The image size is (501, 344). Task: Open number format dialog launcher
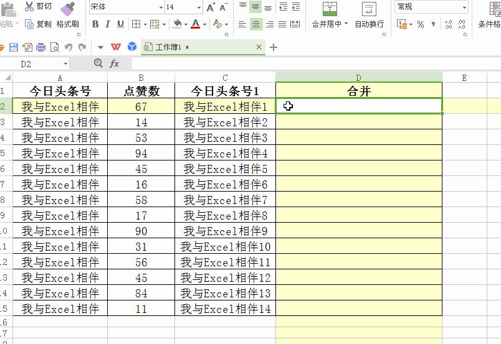tap(465, 34)
